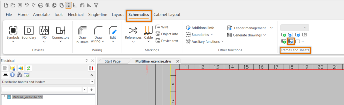Image resolution: width=344 pixels, height=105 pixels.
Task: Click the Object info marking tool
Action: pos(167,34)
